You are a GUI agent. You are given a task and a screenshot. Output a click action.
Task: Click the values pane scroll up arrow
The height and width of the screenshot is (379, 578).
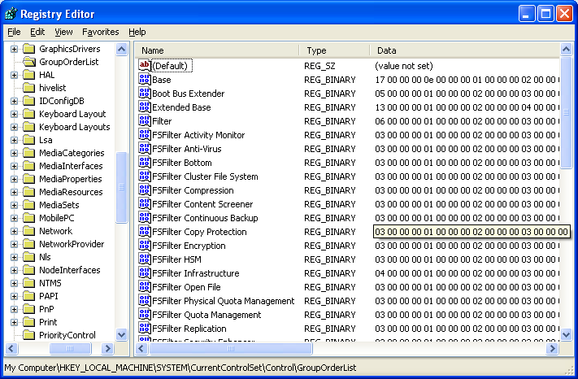click(566, 49)
